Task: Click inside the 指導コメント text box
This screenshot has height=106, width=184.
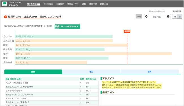Action: [138, 100]
